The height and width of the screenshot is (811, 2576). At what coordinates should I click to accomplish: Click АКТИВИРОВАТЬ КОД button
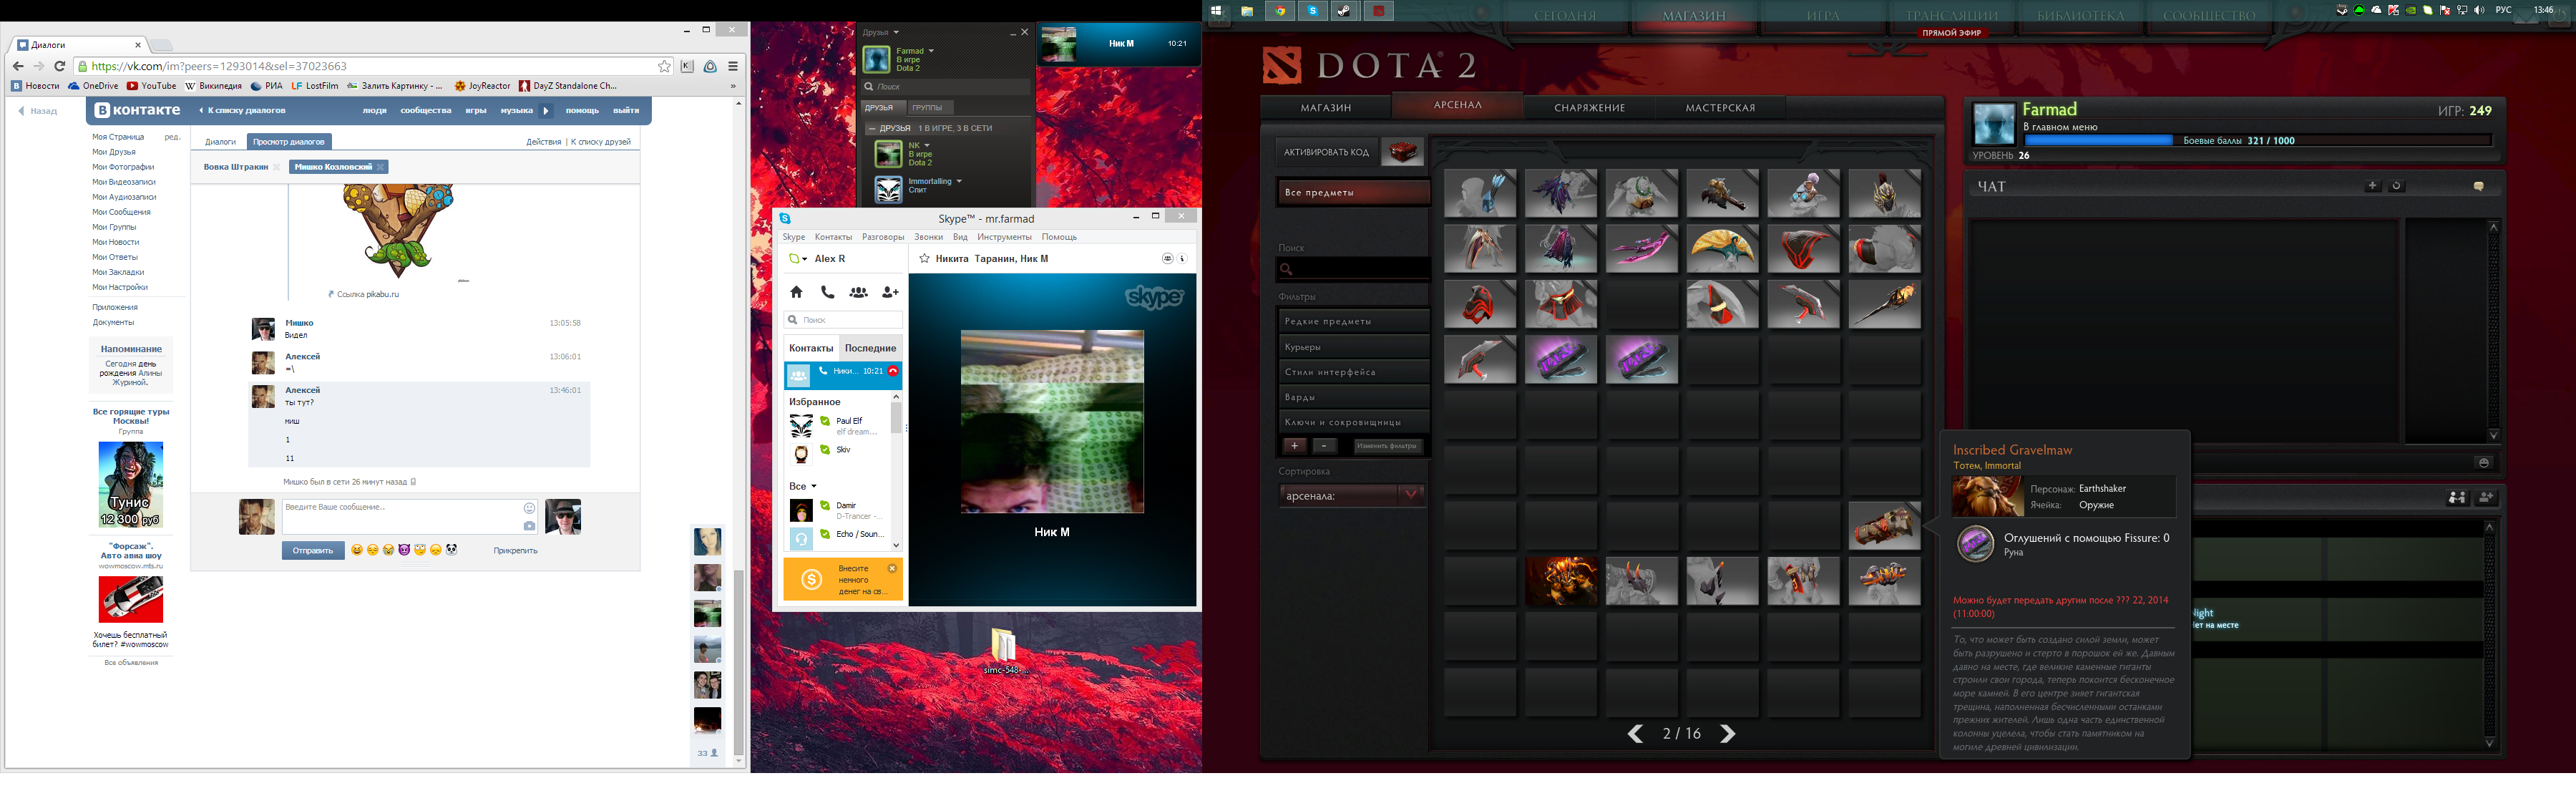click(x=1326, y=152)
